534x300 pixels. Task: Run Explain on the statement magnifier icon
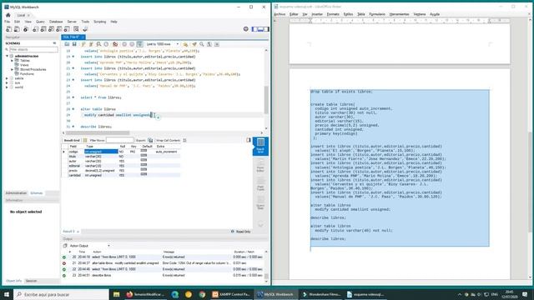click(x=98, y=44)
